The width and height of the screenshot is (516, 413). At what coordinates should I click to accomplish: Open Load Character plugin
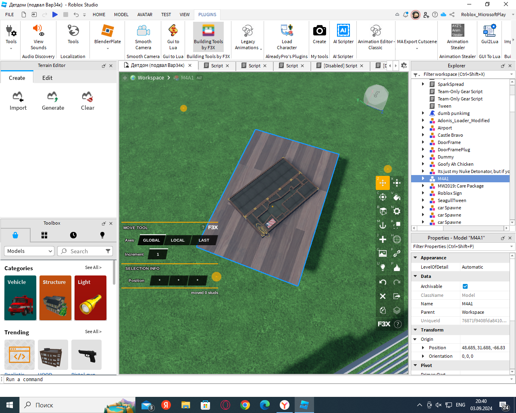point(287,36)
